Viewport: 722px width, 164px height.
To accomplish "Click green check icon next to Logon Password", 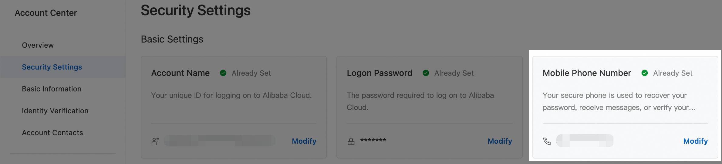I will 426,73.
